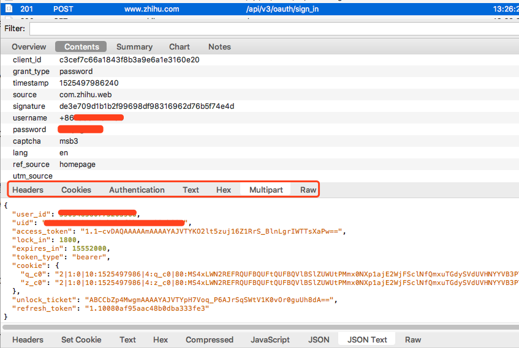The image size is (519, 348).
Task: Select the POST 201 sign_in request row
Action: (260, 9)
